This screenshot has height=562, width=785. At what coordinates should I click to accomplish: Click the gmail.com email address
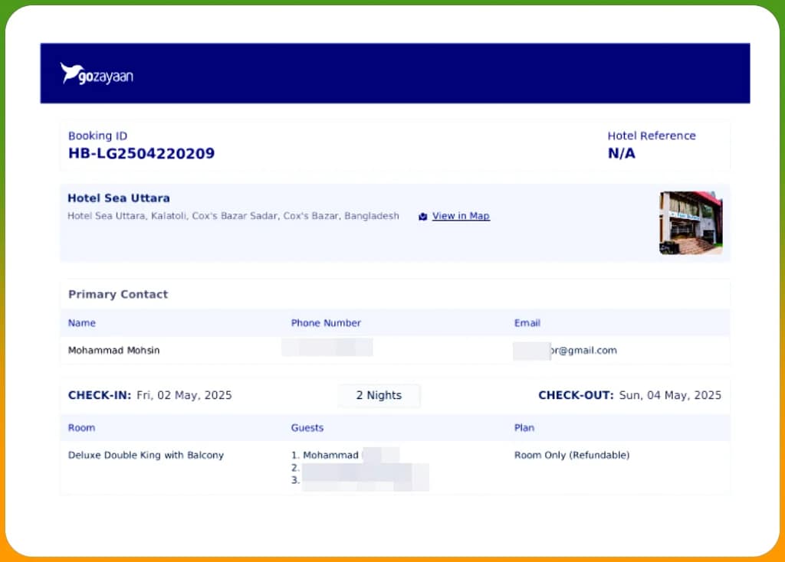click(583, 351)
